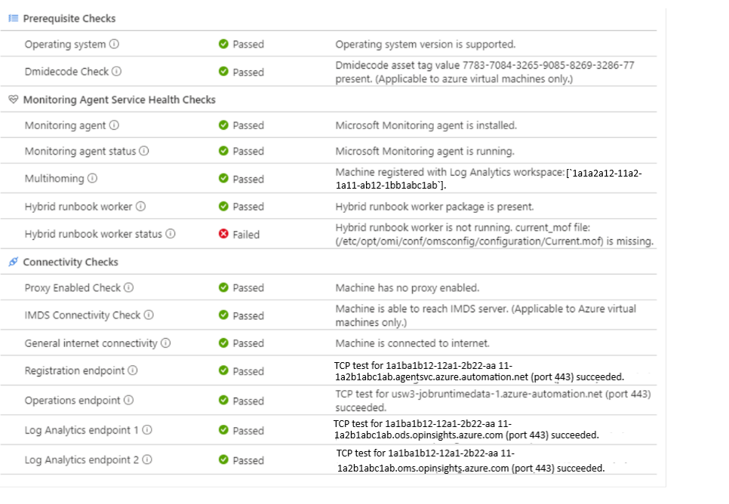Click info icon next to Proxy Enabled Check
Image resolution: width=729 pixels, height=504 pixels.
129,287
